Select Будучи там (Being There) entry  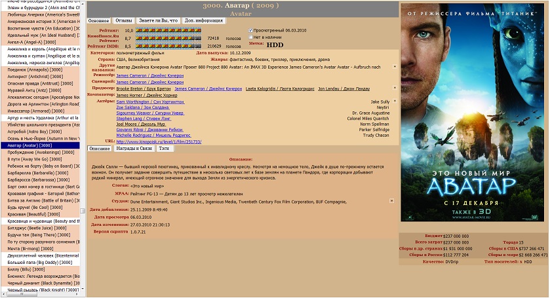(41, 235)
